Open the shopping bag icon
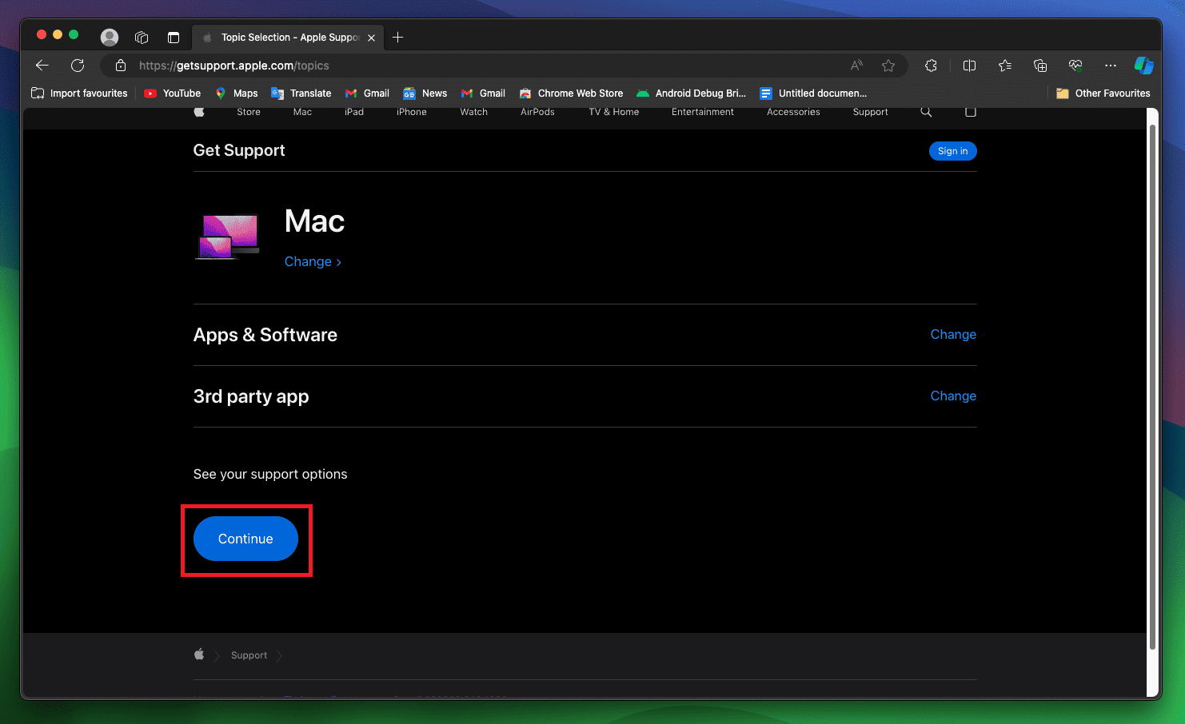 971,112
